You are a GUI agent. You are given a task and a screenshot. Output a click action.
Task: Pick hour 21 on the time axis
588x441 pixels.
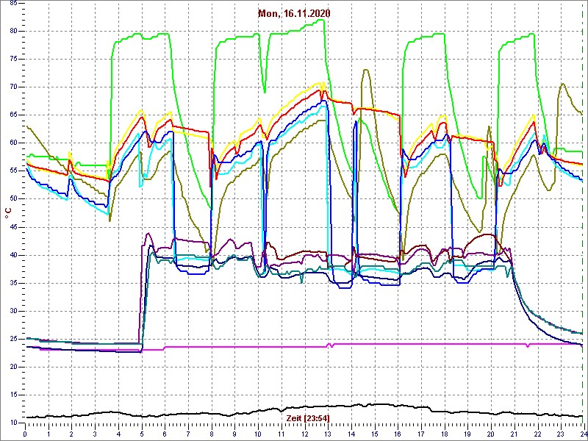click(514, 434)
